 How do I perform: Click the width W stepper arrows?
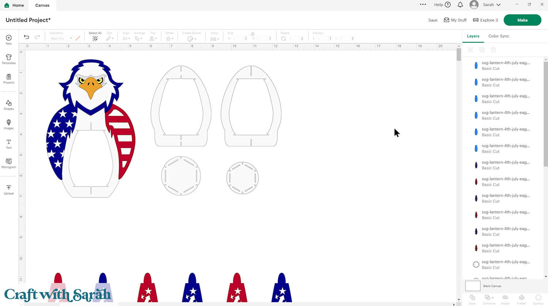tap(246, 38)
